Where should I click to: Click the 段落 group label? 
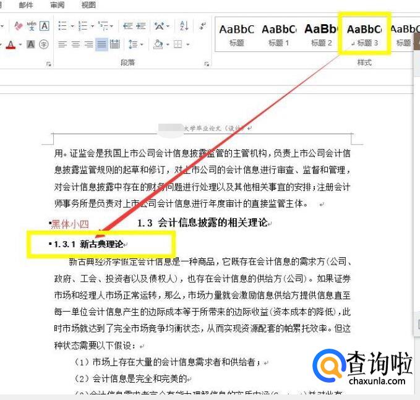point(127,62)
